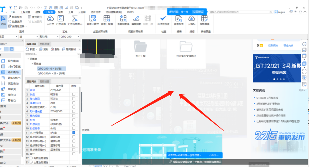Tick 附加 checkbox for 厚度(mm) row
Viewport: 309px width, 167px height.
(74, 103)
